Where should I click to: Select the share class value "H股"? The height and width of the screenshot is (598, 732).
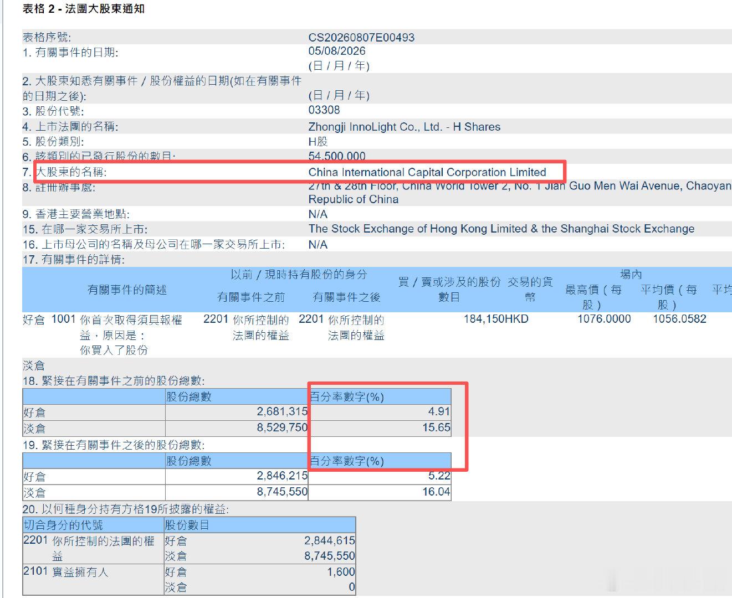point(318,142)
